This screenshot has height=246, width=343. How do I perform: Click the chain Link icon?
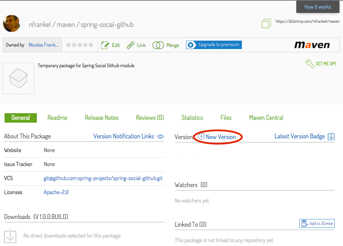point(131,45)
